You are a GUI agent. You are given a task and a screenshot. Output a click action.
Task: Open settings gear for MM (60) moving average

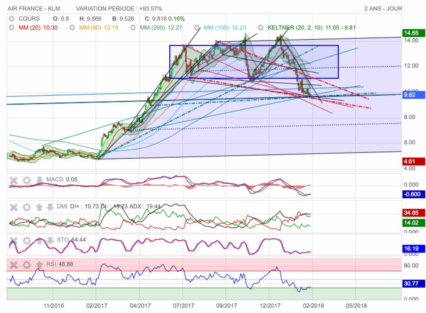point(72,28)
